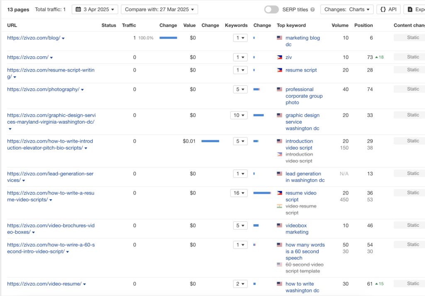Click calendar icon in date selector
The height and width of the screenshot is (296, 425).
[x=78, y=10]
